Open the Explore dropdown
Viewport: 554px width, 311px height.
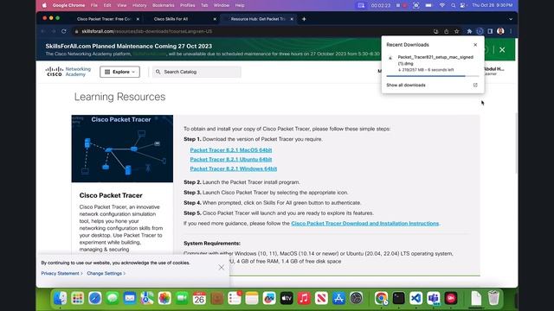(x=119, y=72)
